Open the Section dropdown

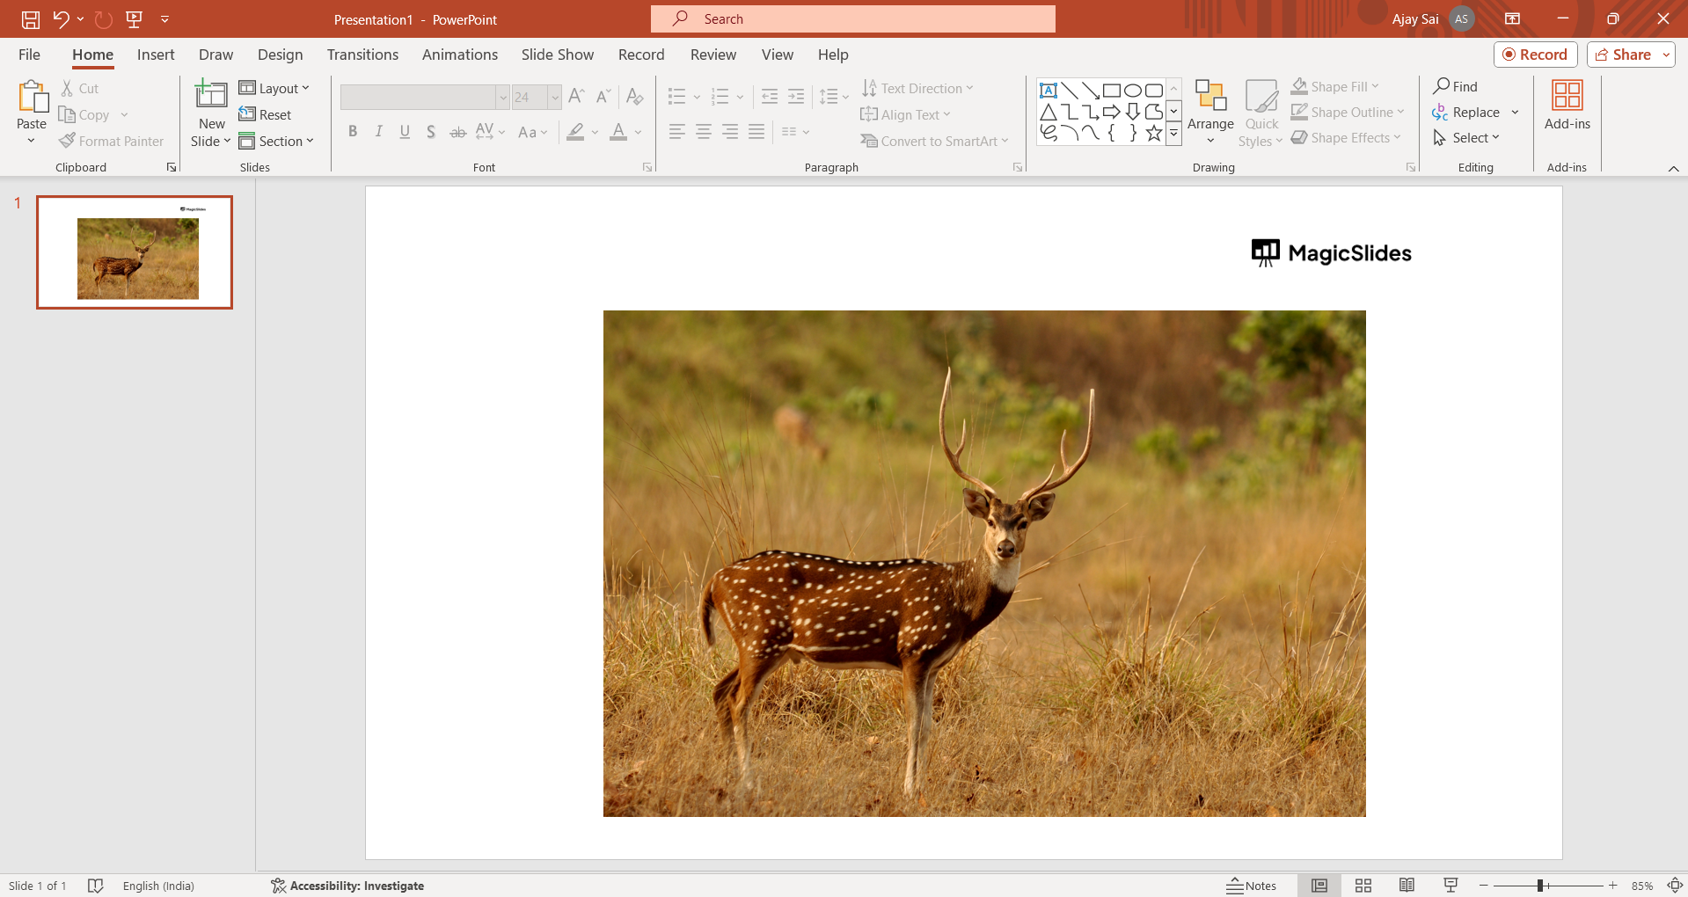coord(276,141)
